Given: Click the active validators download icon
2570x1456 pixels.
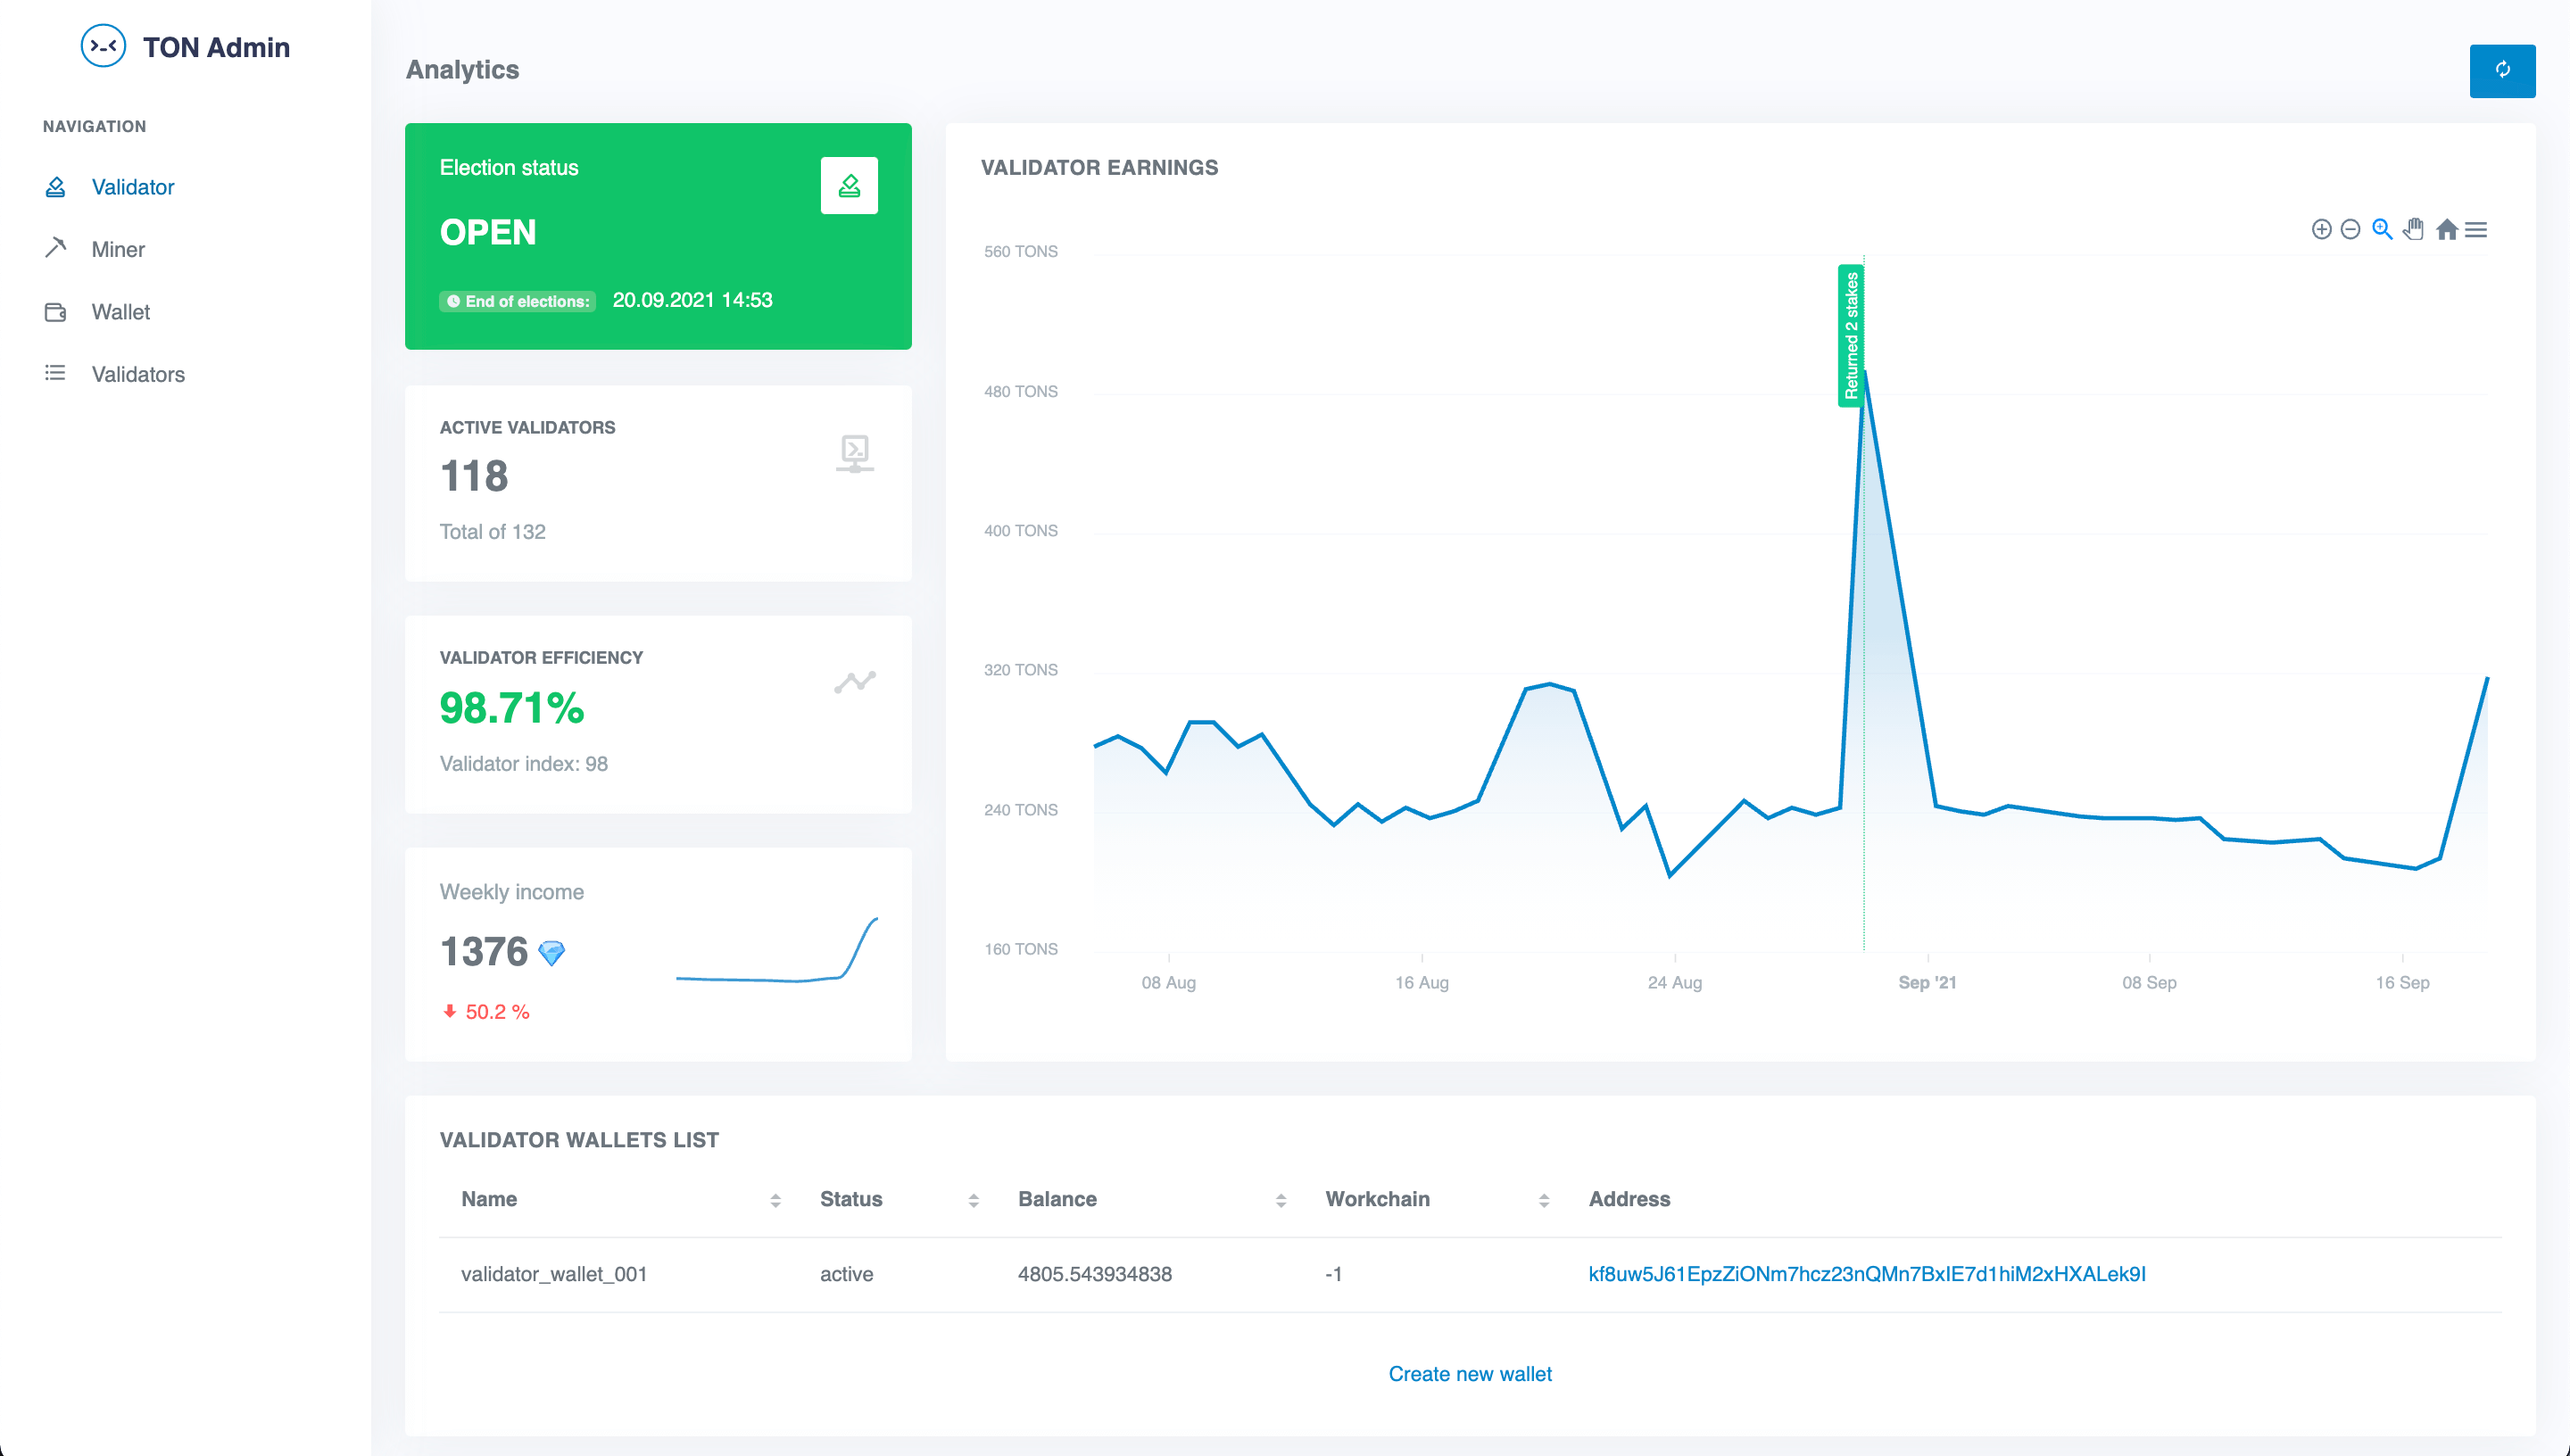Looking at the screenshot, I should [856, 453].
